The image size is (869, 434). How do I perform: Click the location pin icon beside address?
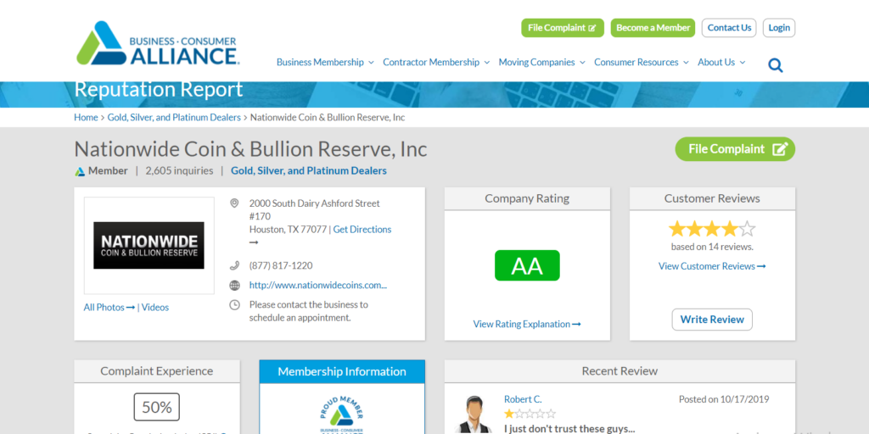pos(234,203)
